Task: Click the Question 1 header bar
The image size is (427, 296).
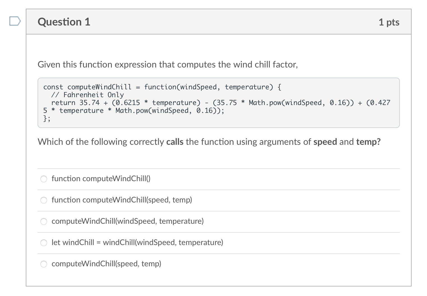Action: click(219, 22)
